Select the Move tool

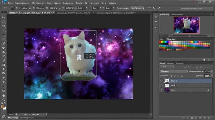point(4,18)
